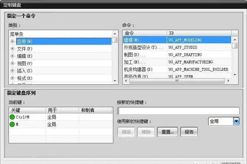The image size is (247, 164).
Task: Select the 加工(N) command row
Action: (x=177, y=62)
